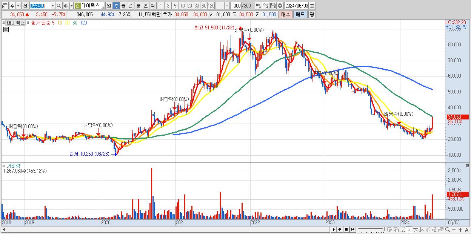The image size is (471, 234).
Task: Open the stock search magnifier
Action: [x=58, y=6]
